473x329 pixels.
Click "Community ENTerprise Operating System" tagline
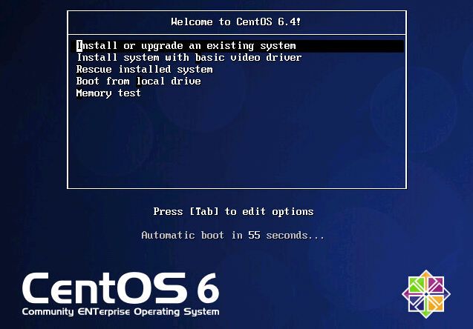[x=120, y=311]
